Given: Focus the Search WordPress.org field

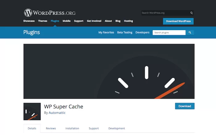Looking at the screenshot, I should pyautogui.click(x=165, y=13).
